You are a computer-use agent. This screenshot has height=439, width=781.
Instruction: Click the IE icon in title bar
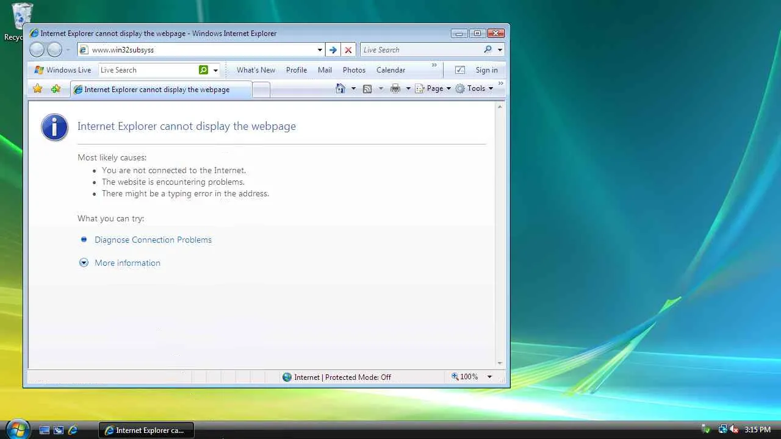coord(34,34)
